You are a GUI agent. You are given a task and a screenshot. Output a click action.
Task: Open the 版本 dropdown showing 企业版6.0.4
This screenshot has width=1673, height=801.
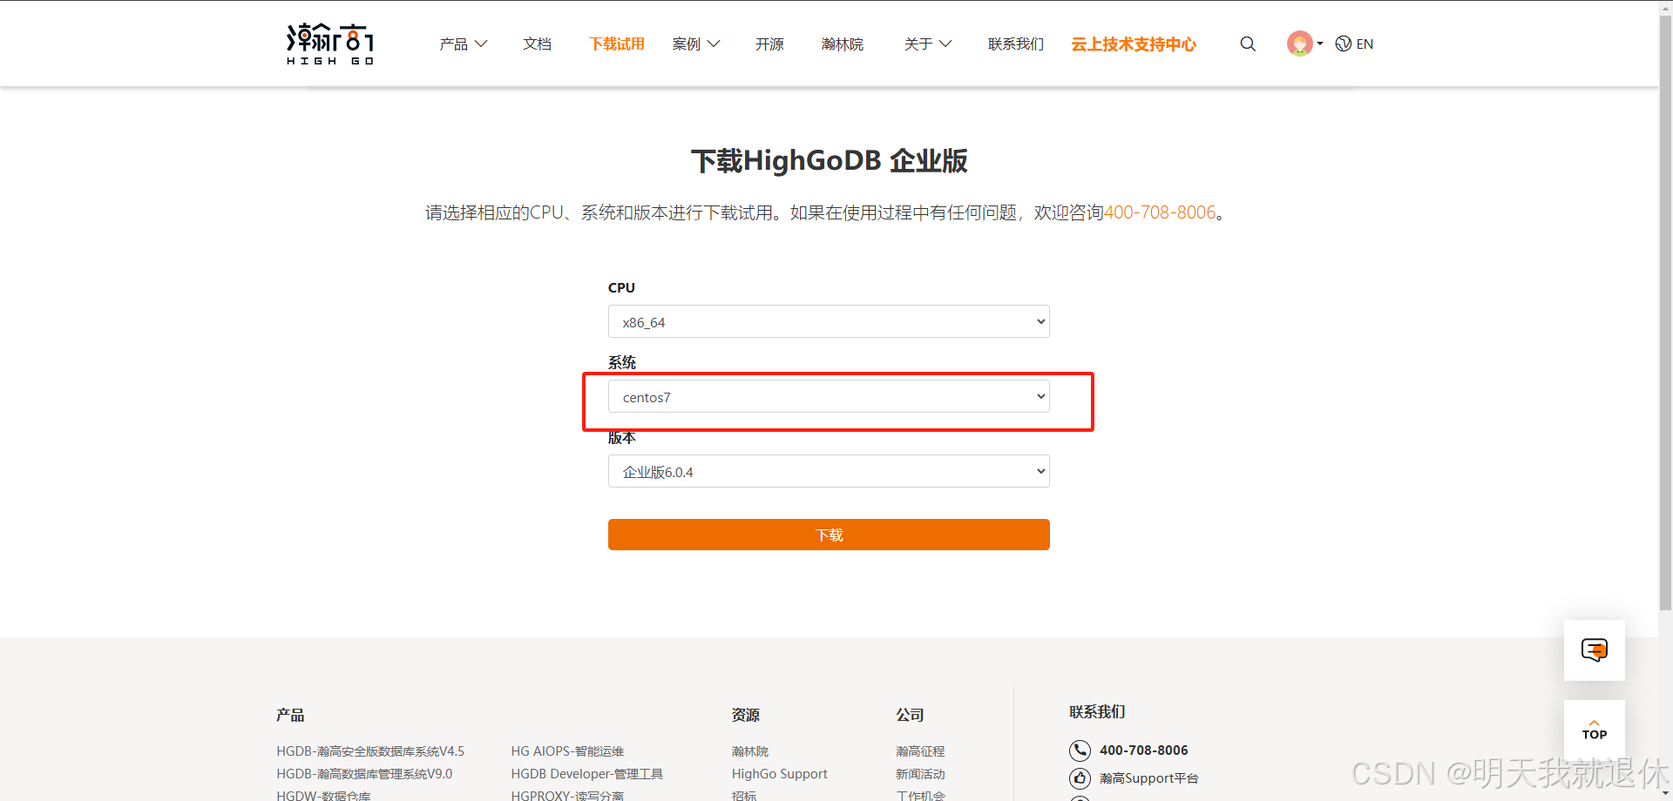829,471
